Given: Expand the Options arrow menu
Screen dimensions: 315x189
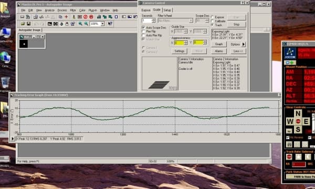Looking at the screenshot, I should tap(244, 44).
